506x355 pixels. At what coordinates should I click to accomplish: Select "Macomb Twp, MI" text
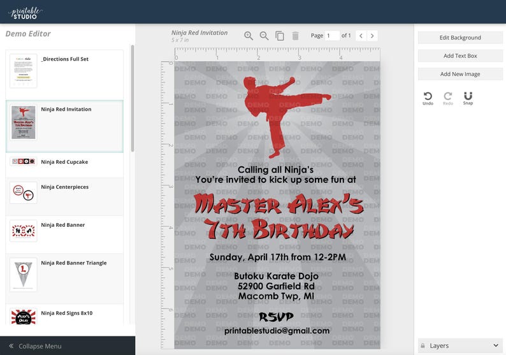pos(276,296)
